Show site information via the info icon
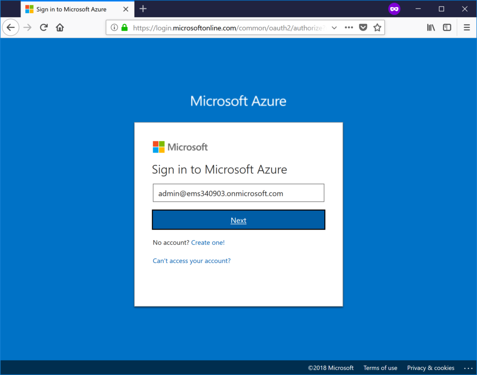 click(114, 27)
